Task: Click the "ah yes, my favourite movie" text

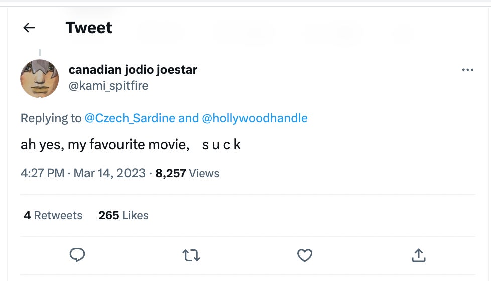Action: pos(104,145)
